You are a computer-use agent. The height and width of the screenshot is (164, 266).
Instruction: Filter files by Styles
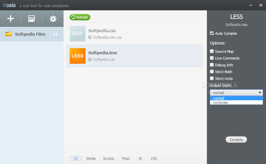pyautogui.click(x=91, y=159)
